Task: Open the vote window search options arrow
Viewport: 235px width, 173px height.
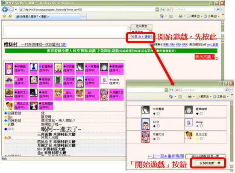Action: click(231, 90)
